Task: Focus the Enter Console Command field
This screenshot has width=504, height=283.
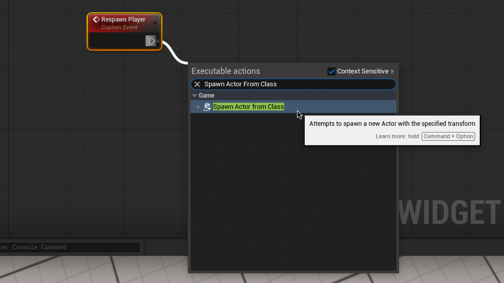Action: (69, 247)
